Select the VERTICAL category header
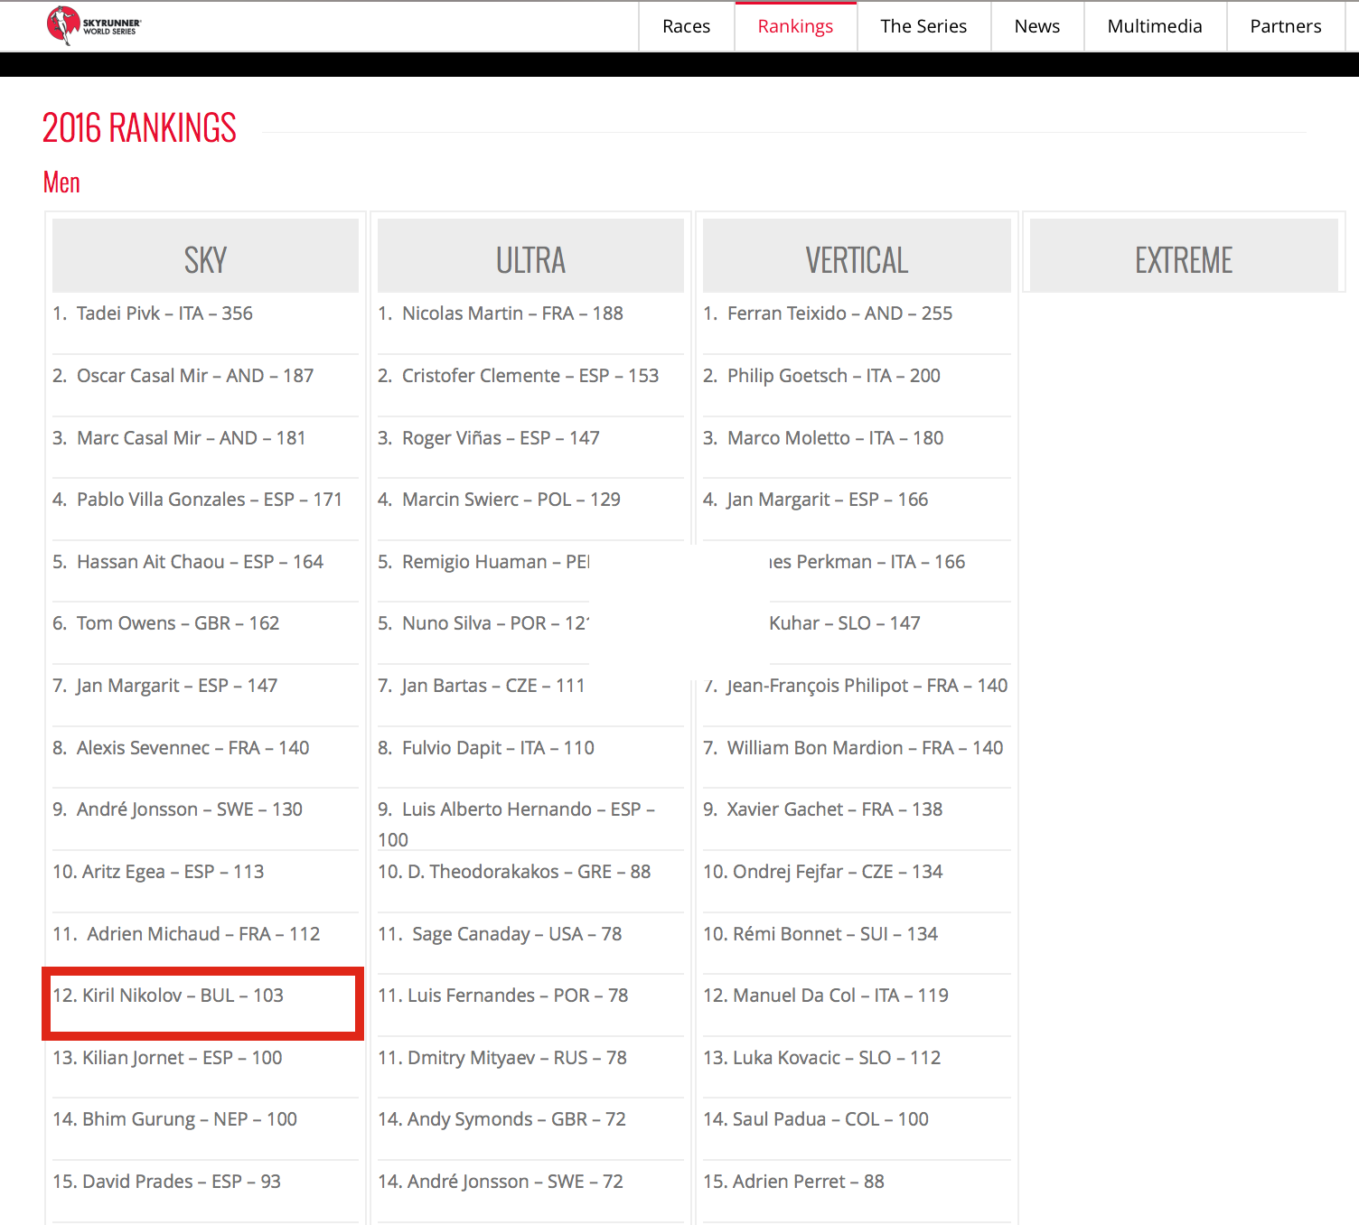Viewport: 1359px width, 1225px height. coord(857,259)
